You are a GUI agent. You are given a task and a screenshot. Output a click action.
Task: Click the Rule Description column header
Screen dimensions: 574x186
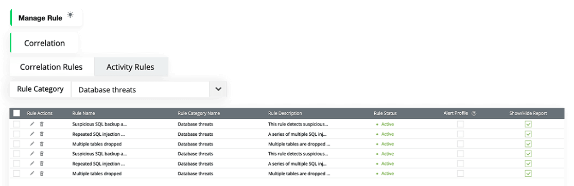tap(285, 113)
